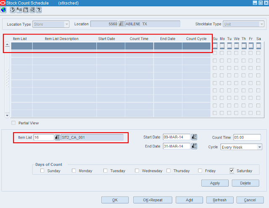The height and width of the screenshot is (208, 269).
Task: Click the gray globe toolbar icon
Action: coord(13,10)
